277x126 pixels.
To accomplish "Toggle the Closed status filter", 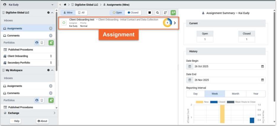I will pos(133,13).
